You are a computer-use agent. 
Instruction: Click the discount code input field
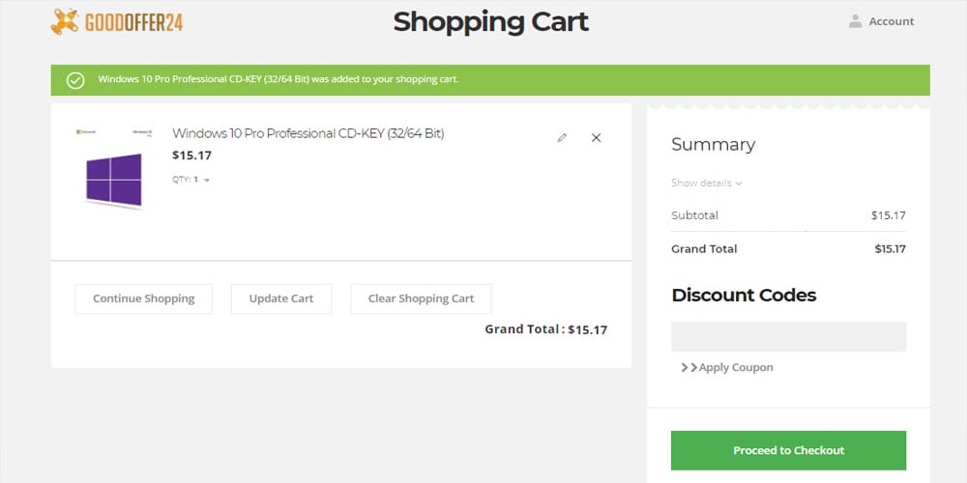788,336
